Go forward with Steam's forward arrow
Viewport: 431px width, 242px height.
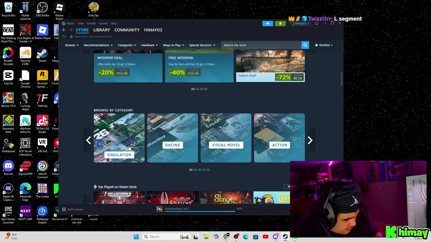(71, 30)
